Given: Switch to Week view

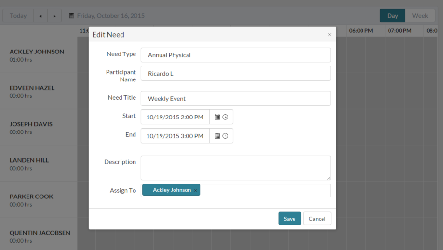Looking at the screenshot, I should coord(420,16).
